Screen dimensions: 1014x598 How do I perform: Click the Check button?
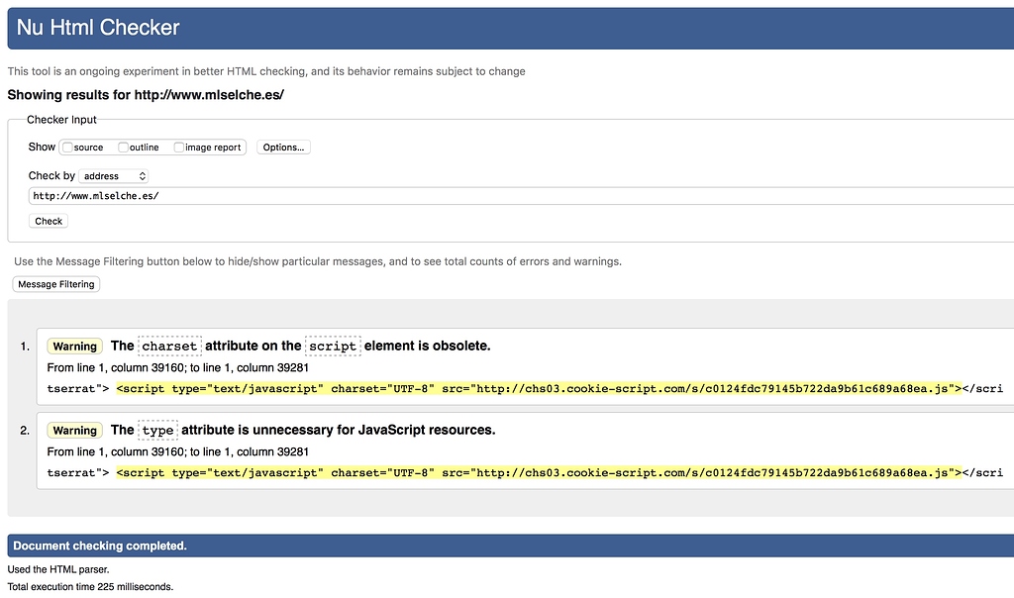(x=48, y=221)
